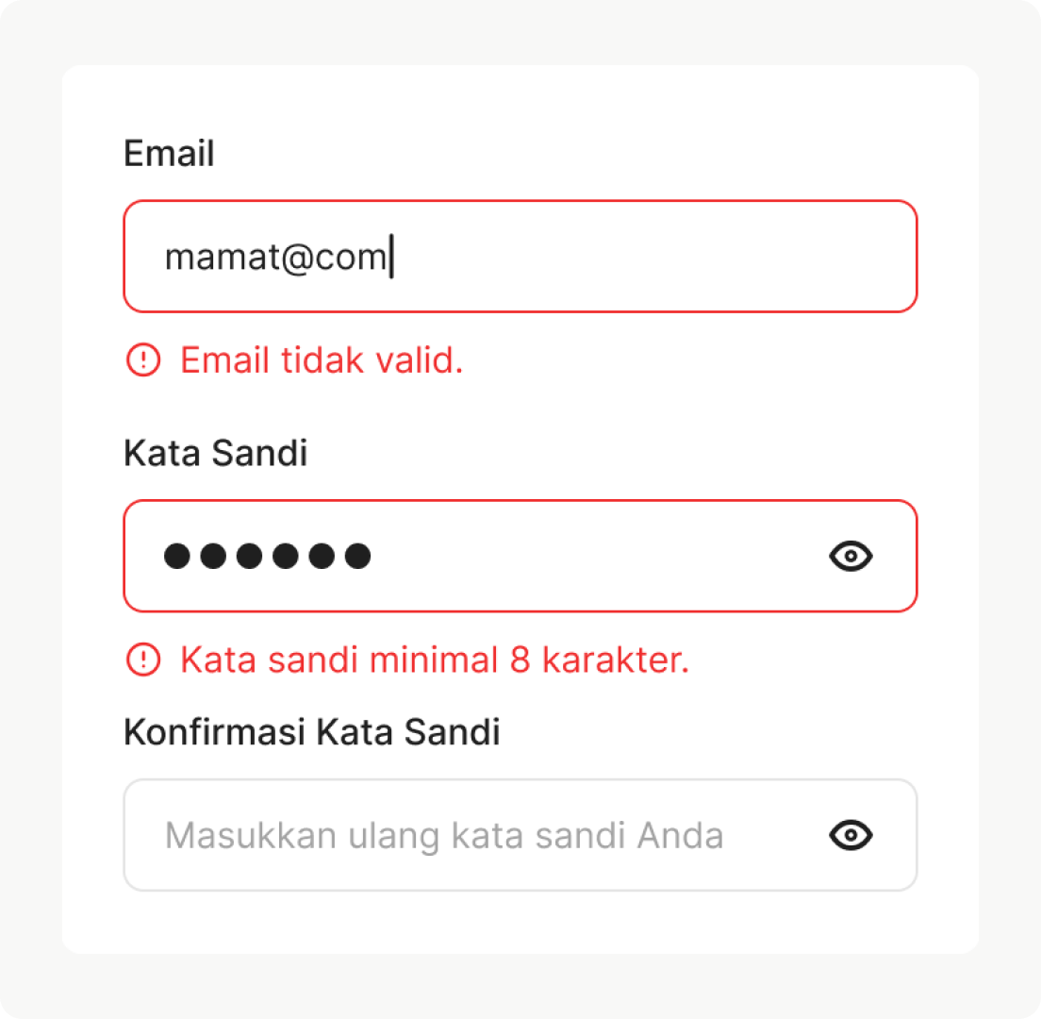Click the "Kata sandi minimal 8 karakter." message
The height and width of the screenshot is (1019, 1041).
[x=435, y=660]
